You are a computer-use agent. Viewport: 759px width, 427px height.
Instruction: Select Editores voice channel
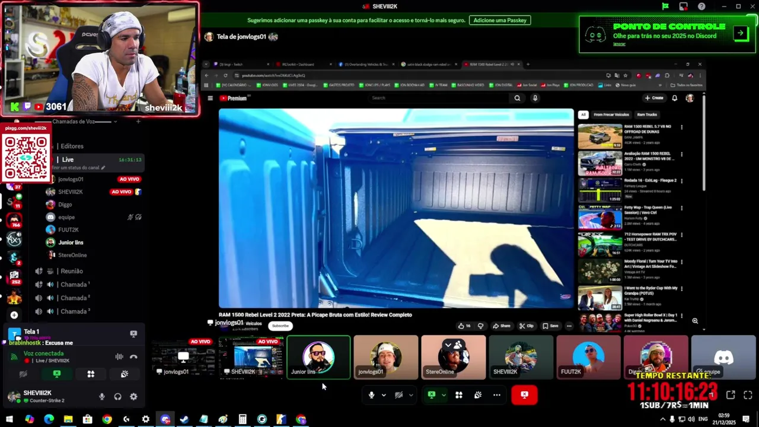click(71, 146)
